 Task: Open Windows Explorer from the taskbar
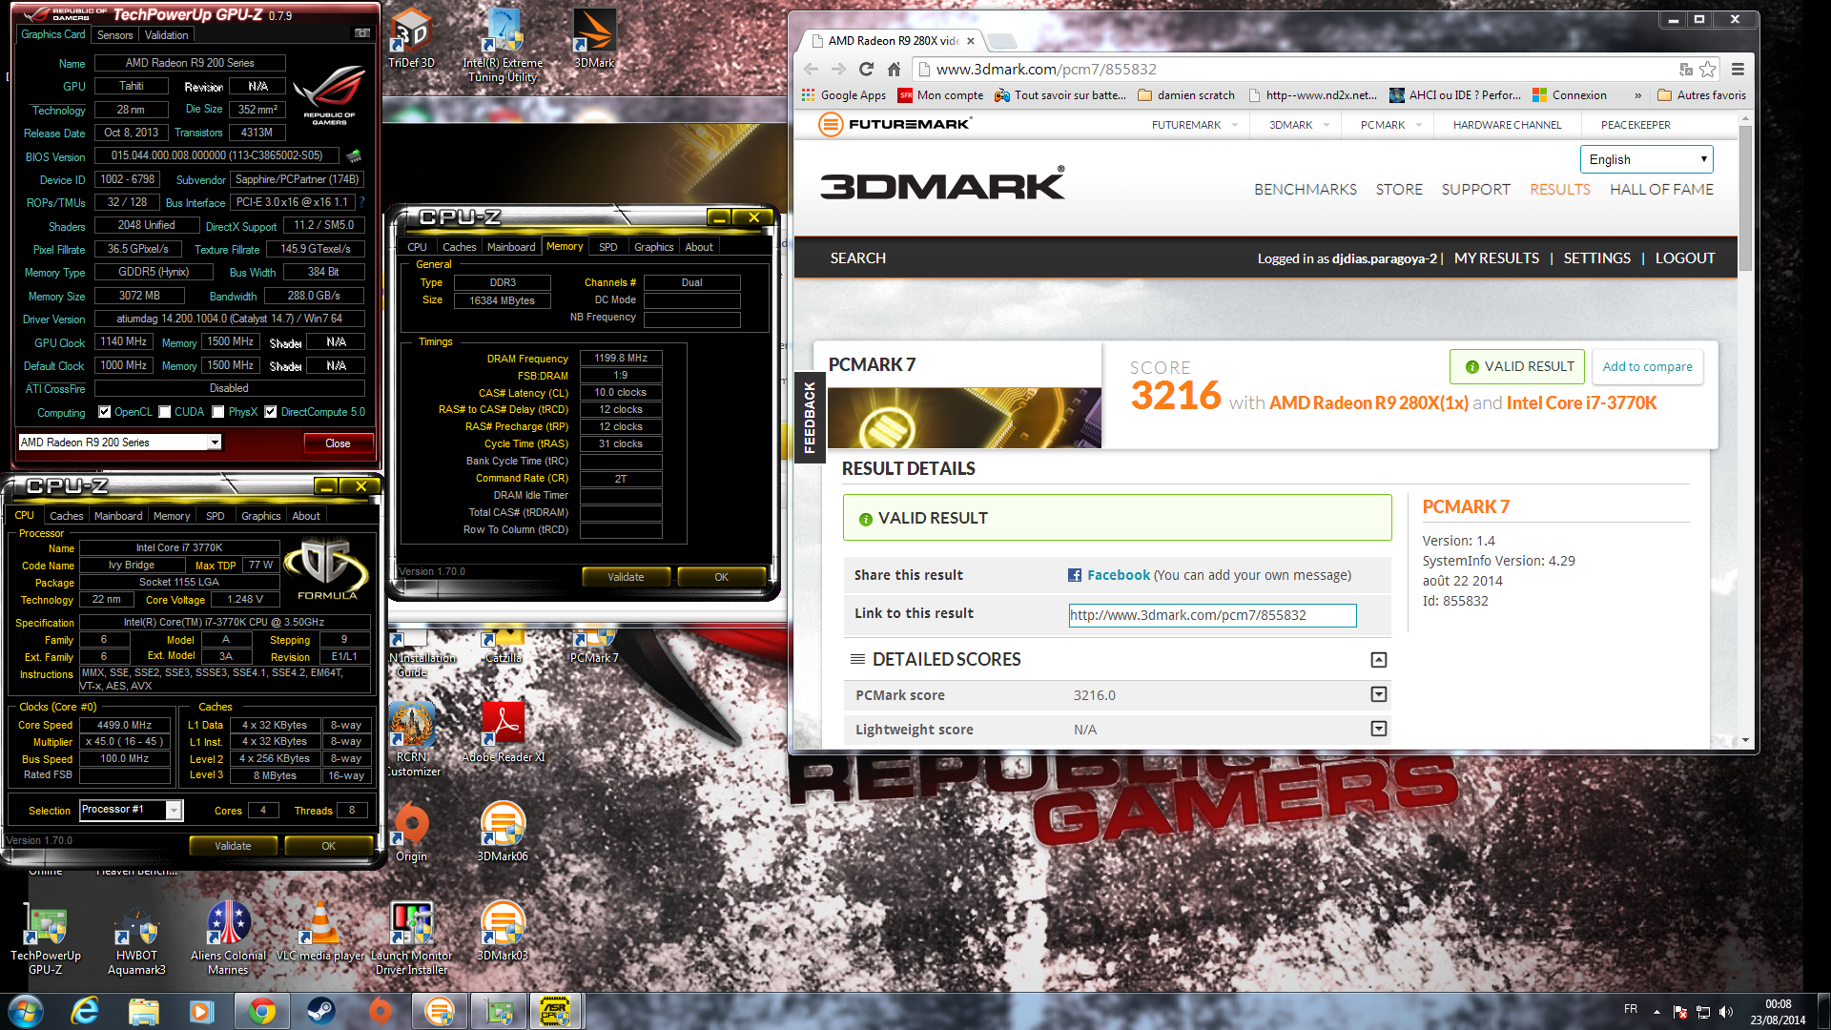[143, 1011]
